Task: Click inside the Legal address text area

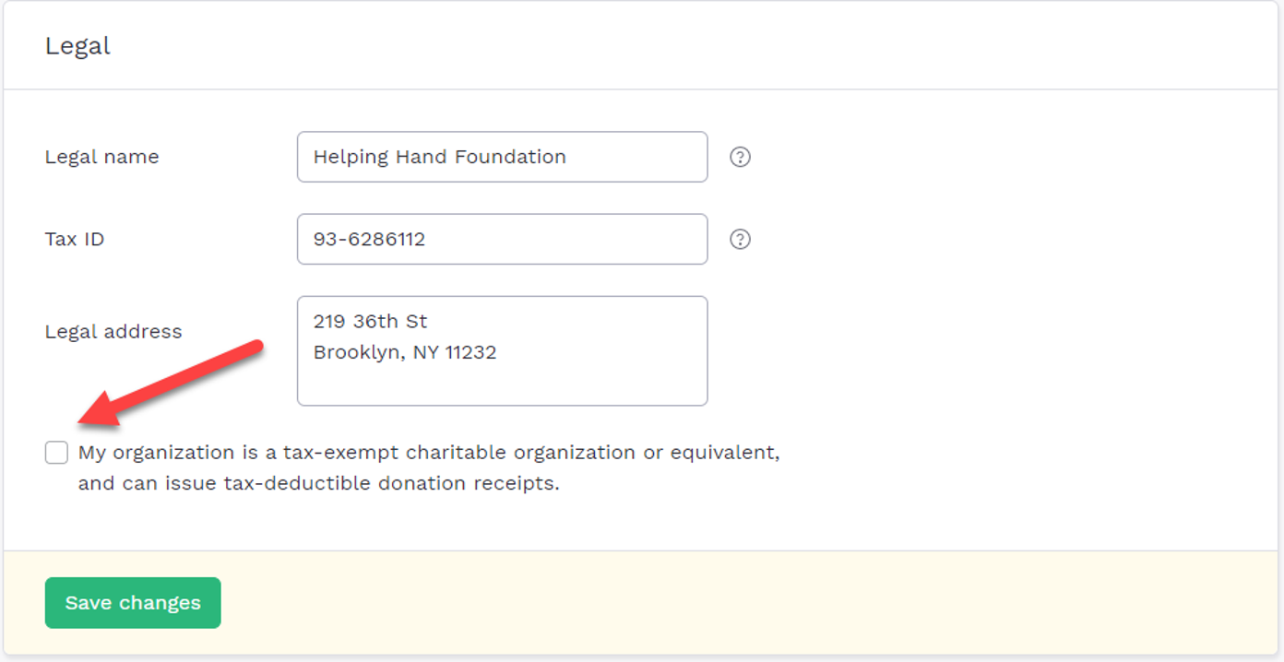Action: pos(503,351)
